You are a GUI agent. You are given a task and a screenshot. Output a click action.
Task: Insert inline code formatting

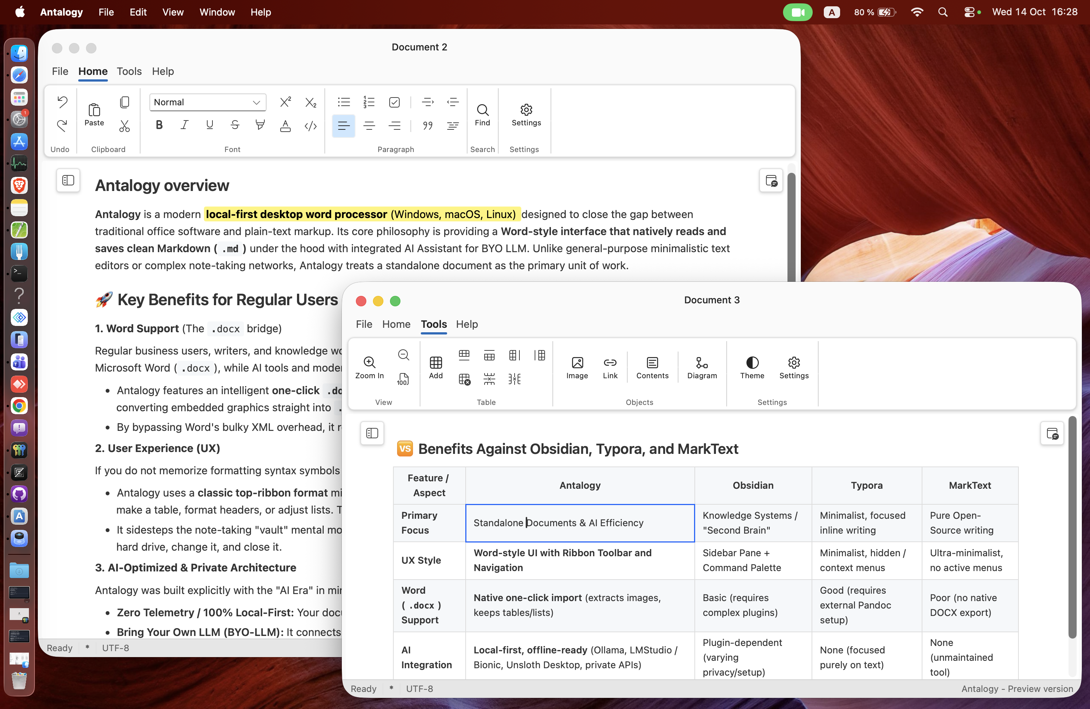[x=311, y=125]
